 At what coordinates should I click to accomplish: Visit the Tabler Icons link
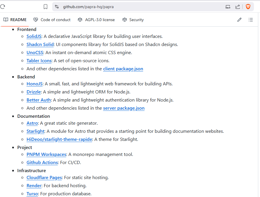tap(39, 61)
